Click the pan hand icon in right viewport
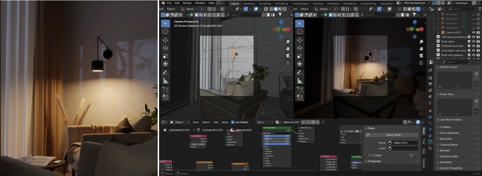This screenshot has width=482, height=176. tap(421, 49)
